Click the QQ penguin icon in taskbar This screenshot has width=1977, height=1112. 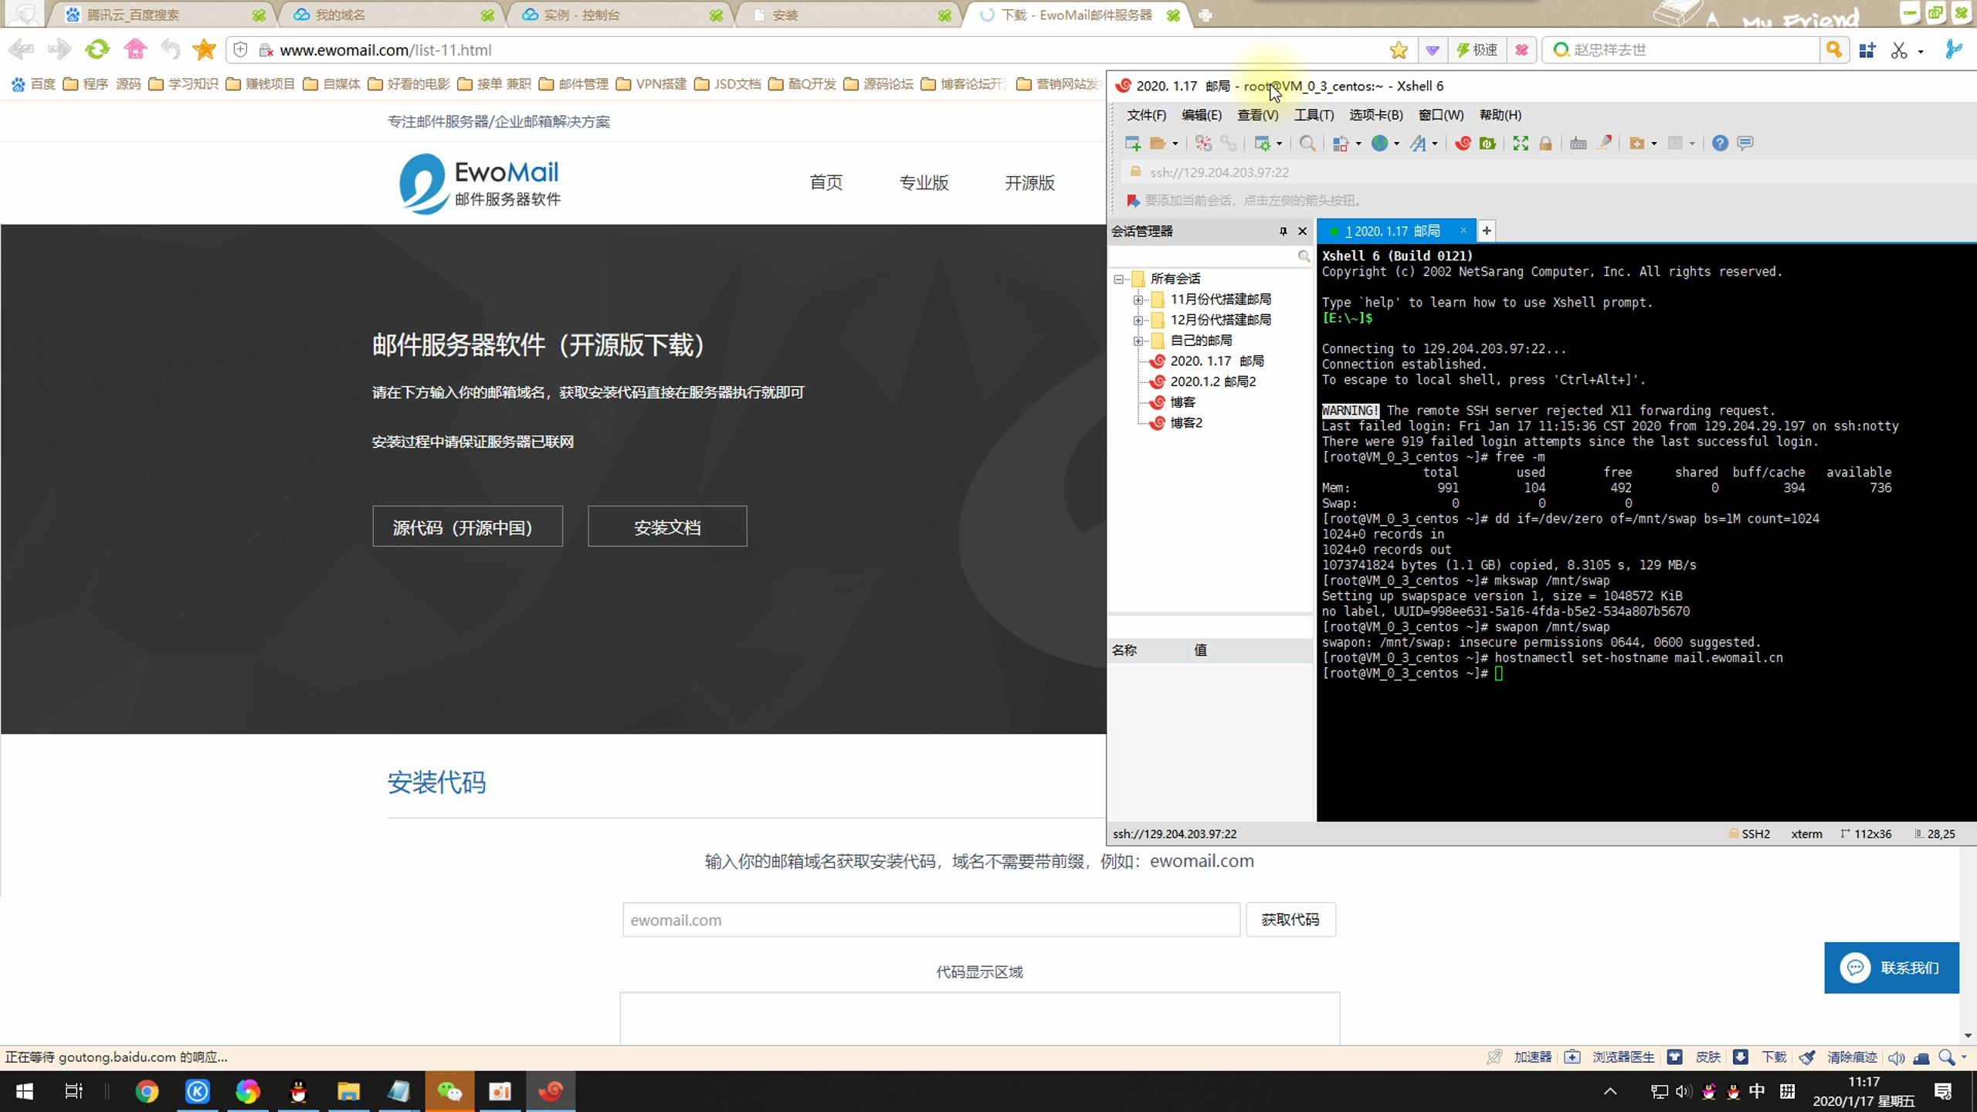[x=298, y=1091]
